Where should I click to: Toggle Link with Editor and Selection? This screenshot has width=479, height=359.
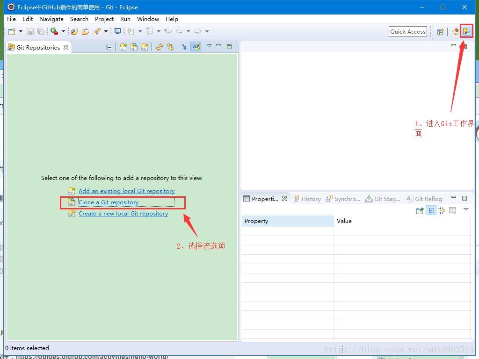(x=170, y=47)
